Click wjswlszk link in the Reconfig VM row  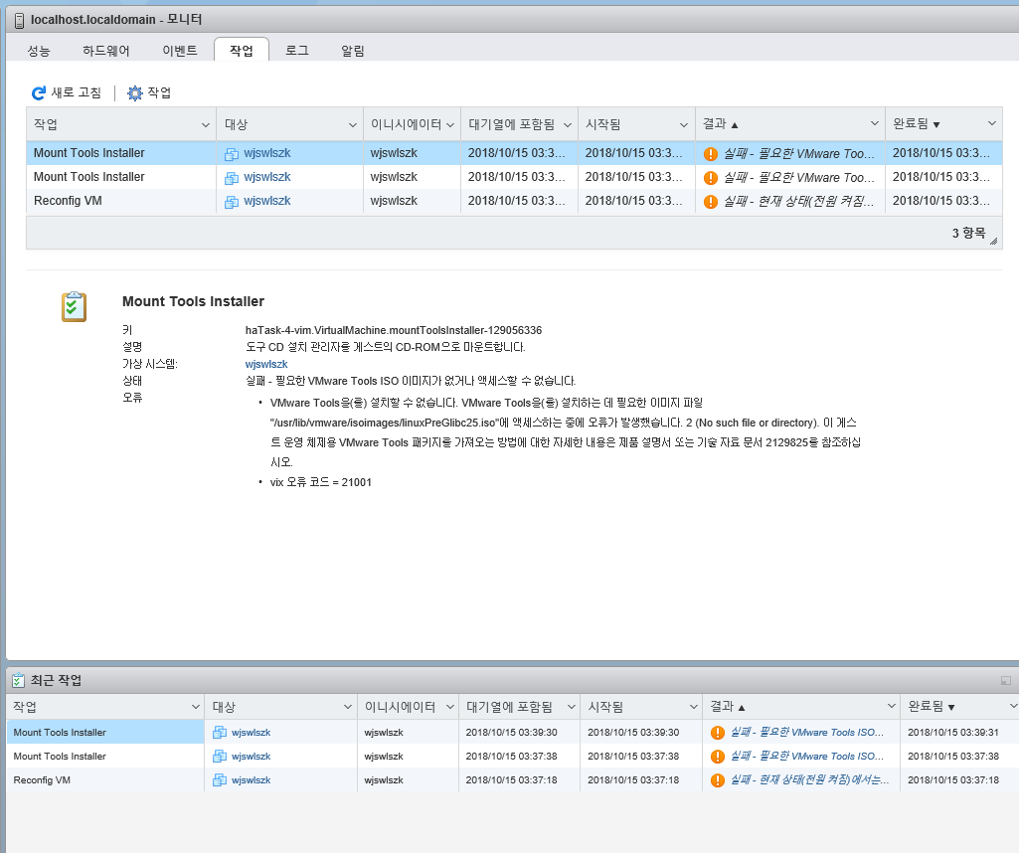coord(267,202)
